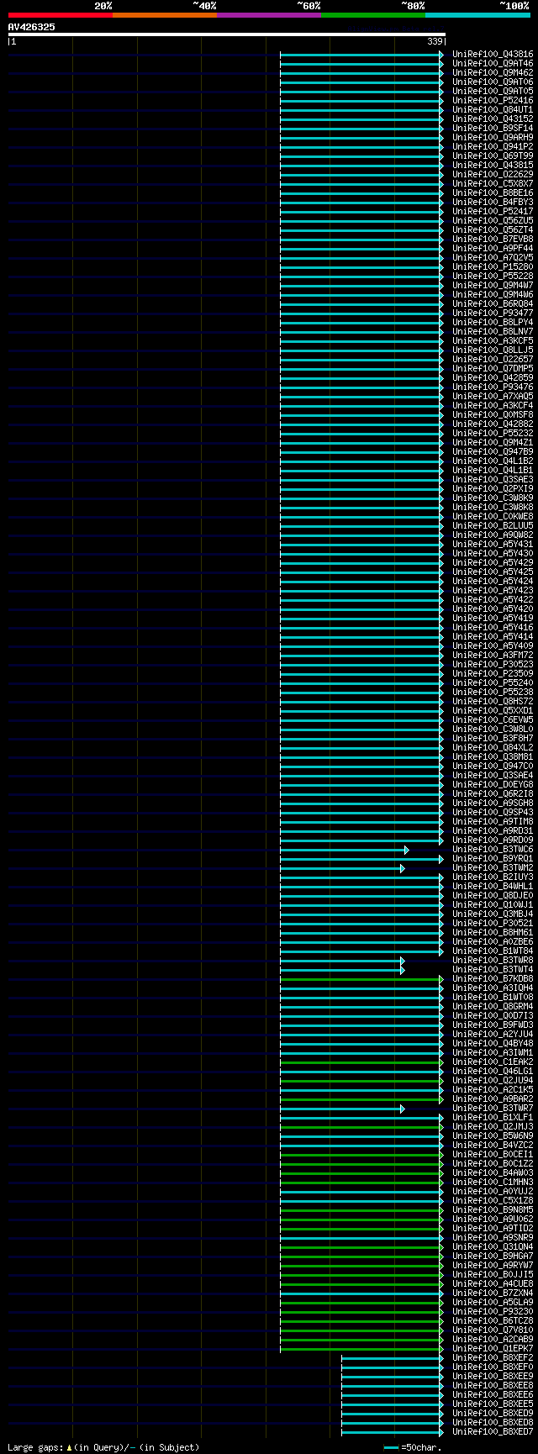This screenshot has width=538, height=1454.
Task: Click the red 20% identity legend segment
Action: pos(61,15)
